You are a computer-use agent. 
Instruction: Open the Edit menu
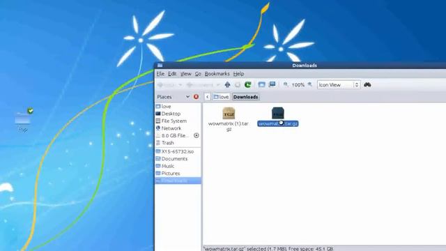click(x=172, y=74)
